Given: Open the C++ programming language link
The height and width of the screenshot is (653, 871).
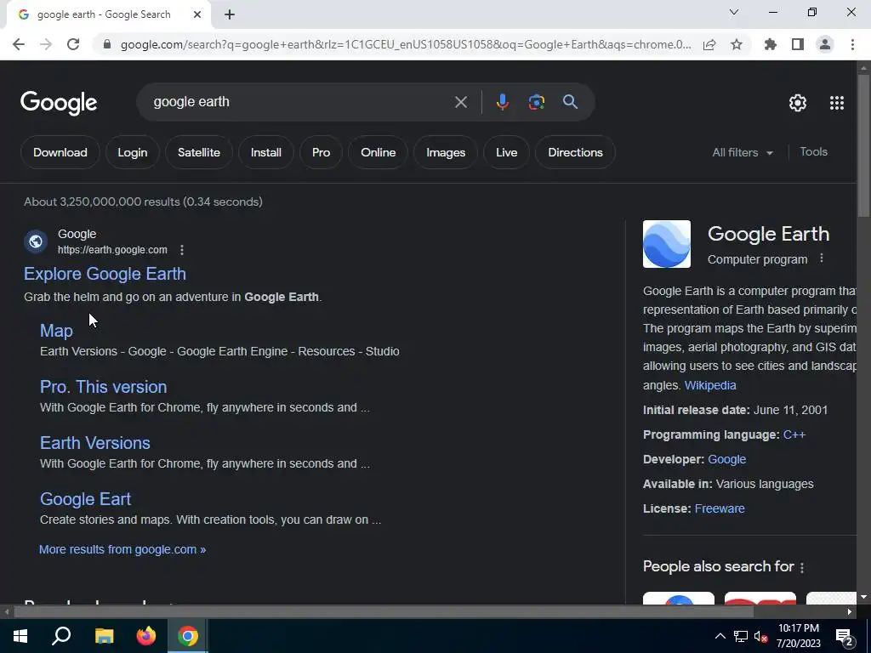Looking at the screenshot, I should click(x=794, y=434).
